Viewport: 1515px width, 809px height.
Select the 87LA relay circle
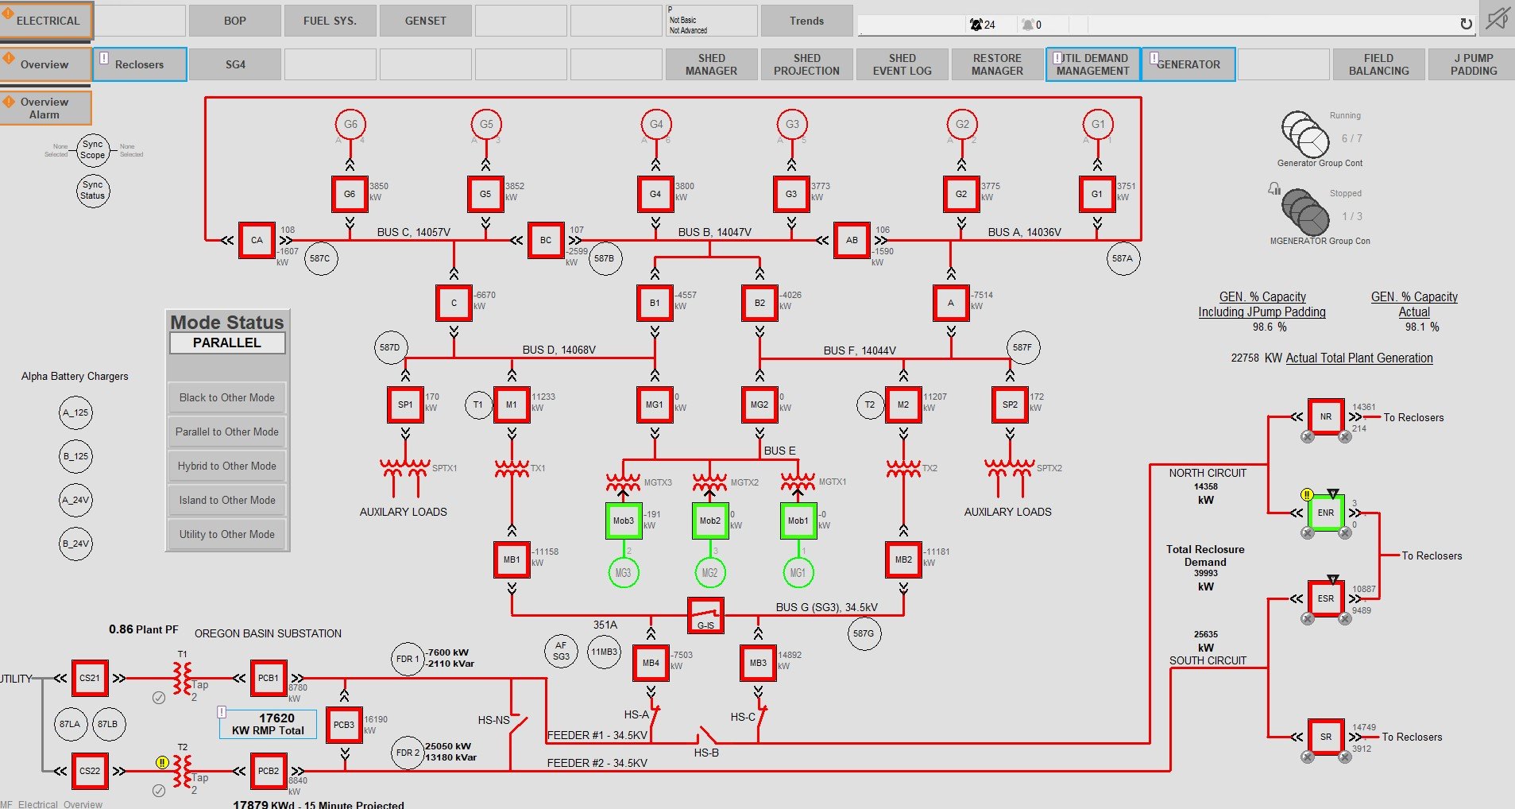click(x=70, y=724)
